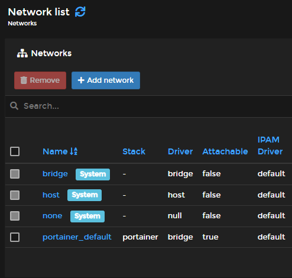Click the disabled checkbox for host network

point(15,195)
